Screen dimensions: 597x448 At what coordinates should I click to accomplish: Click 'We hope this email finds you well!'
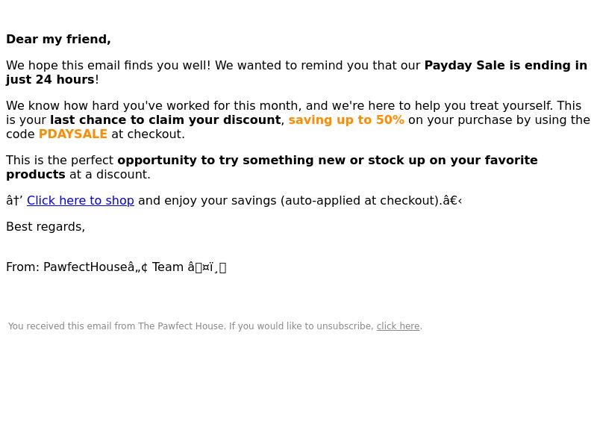point(108,66)
